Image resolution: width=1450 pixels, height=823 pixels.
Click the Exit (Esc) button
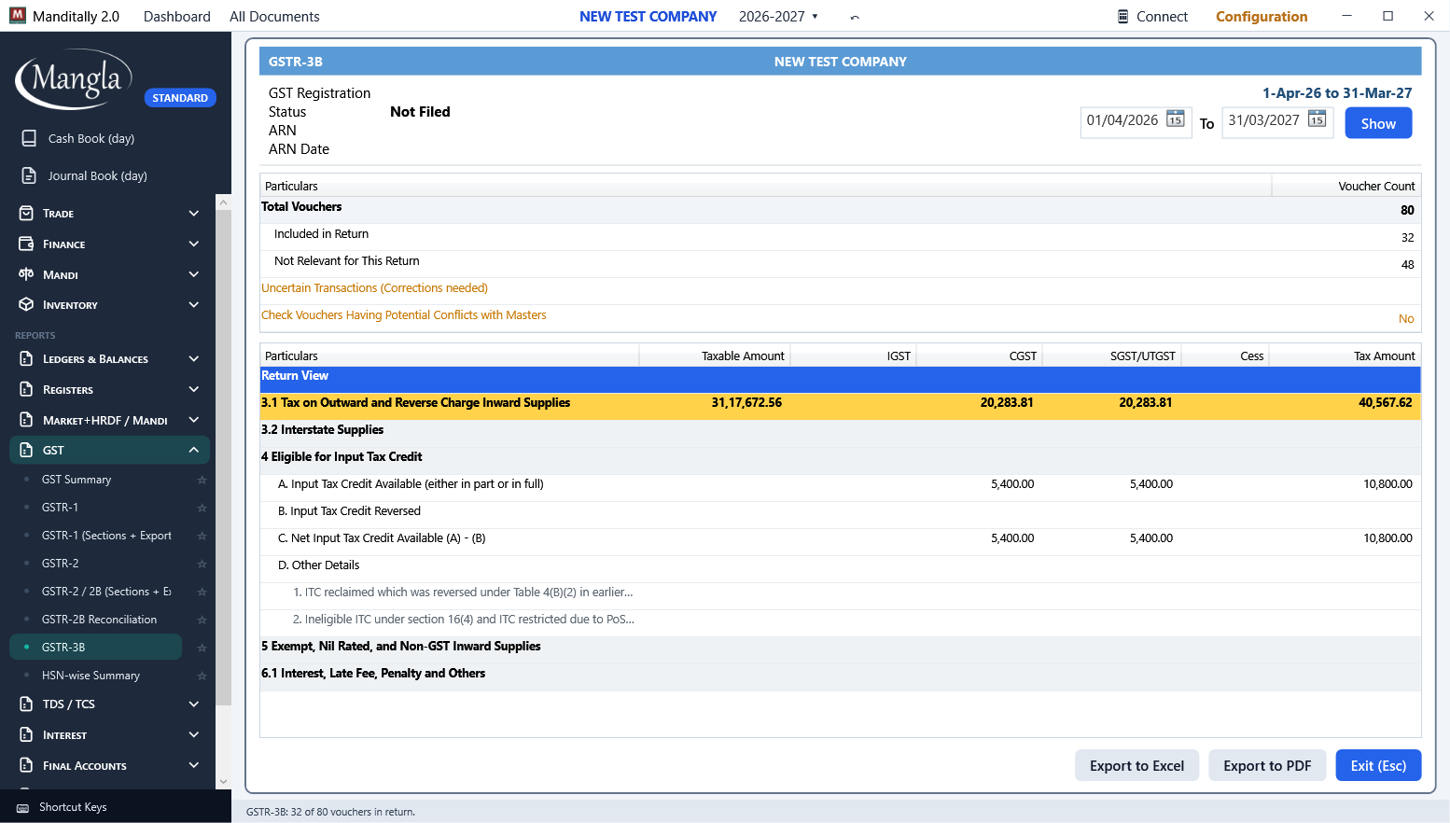tap(1378, 765)
